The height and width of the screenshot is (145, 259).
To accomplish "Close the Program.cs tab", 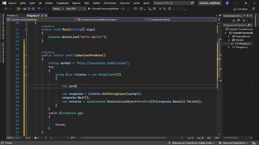I will coord(46,16).
